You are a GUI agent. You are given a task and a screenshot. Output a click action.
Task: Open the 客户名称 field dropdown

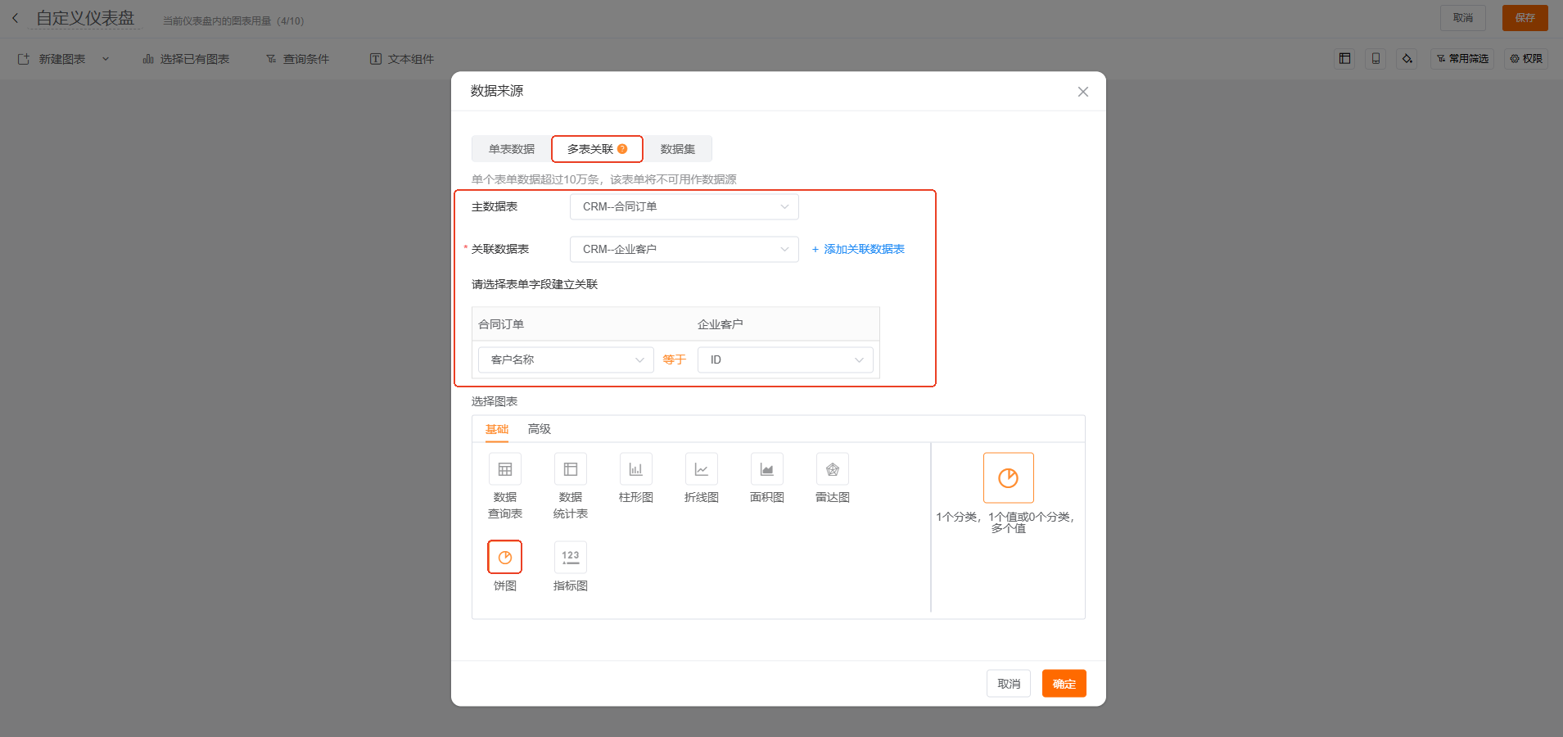click(566, 359)
